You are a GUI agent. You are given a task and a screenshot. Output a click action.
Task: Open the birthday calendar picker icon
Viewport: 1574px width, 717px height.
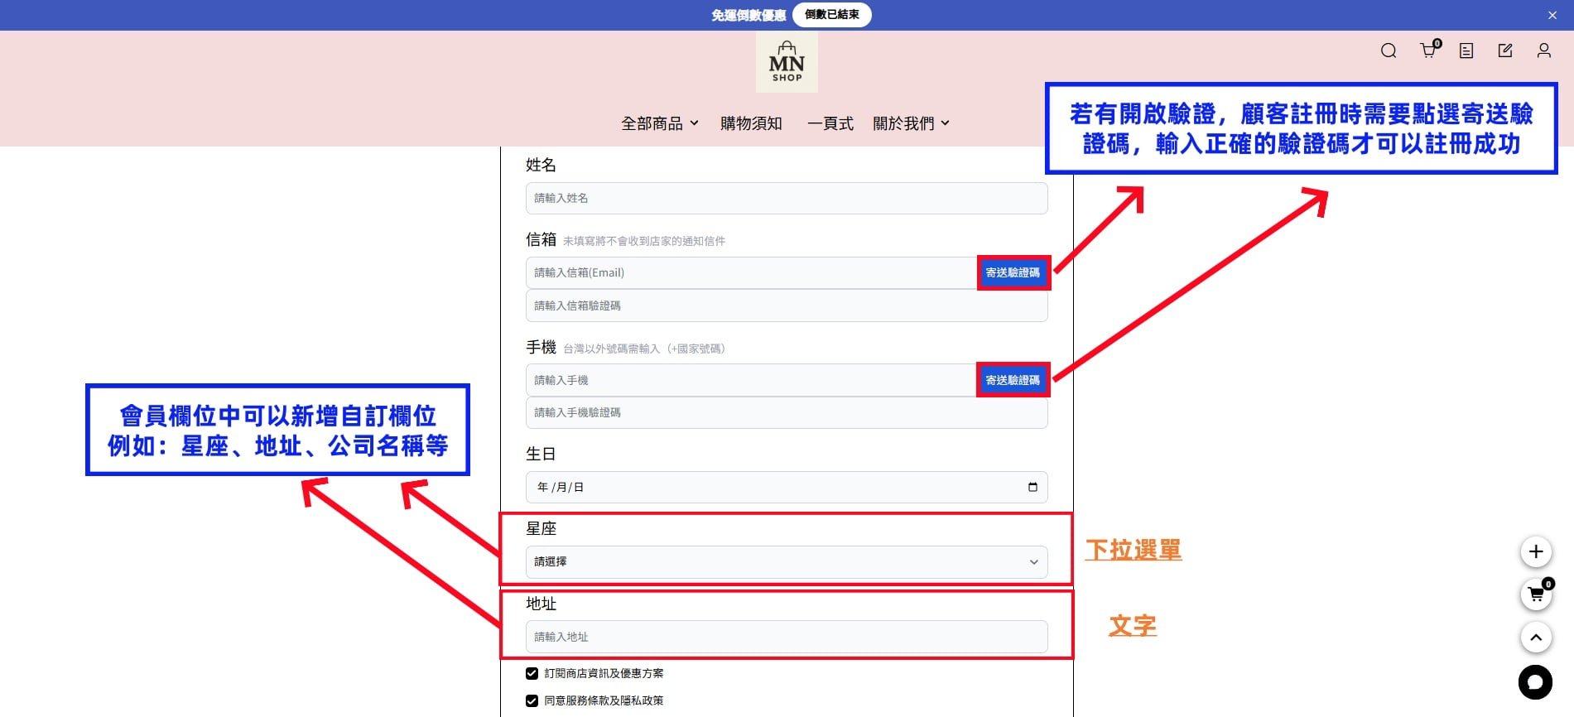pyautogui.click(x=1032, y=487)
